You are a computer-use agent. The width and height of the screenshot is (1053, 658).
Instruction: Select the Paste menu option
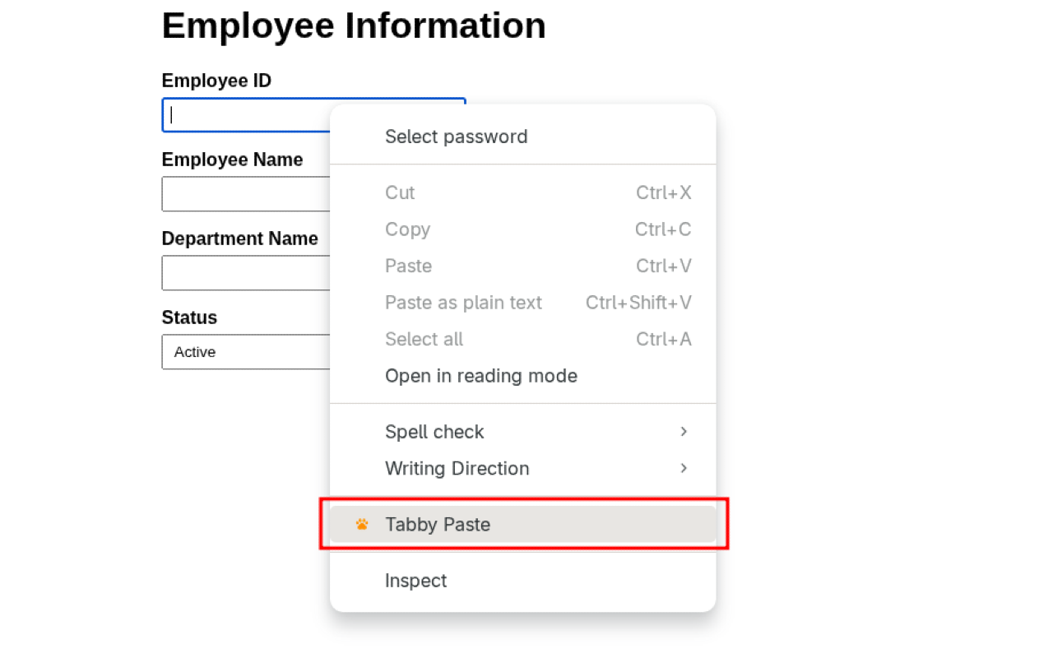click(409, 266)
